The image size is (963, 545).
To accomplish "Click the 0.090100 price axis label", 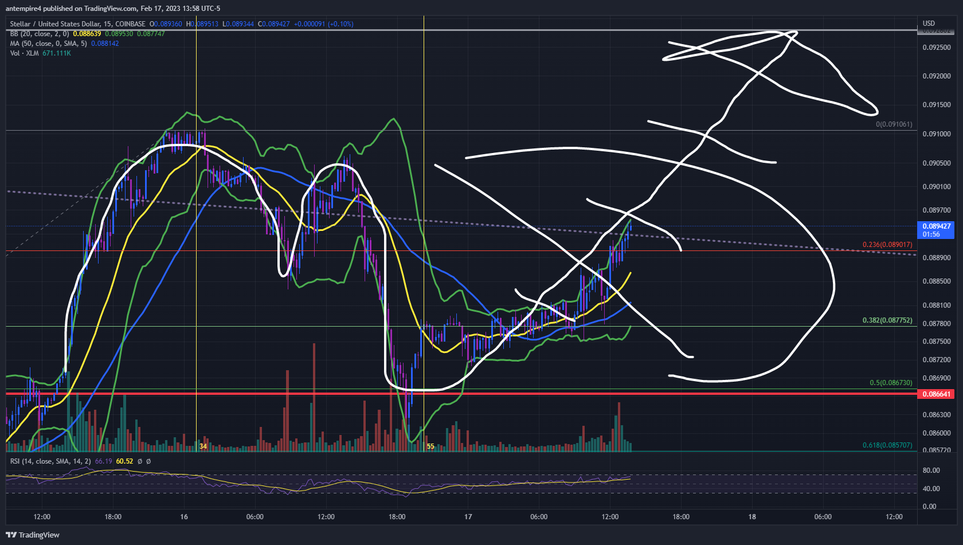I will (x=937, y=187).
